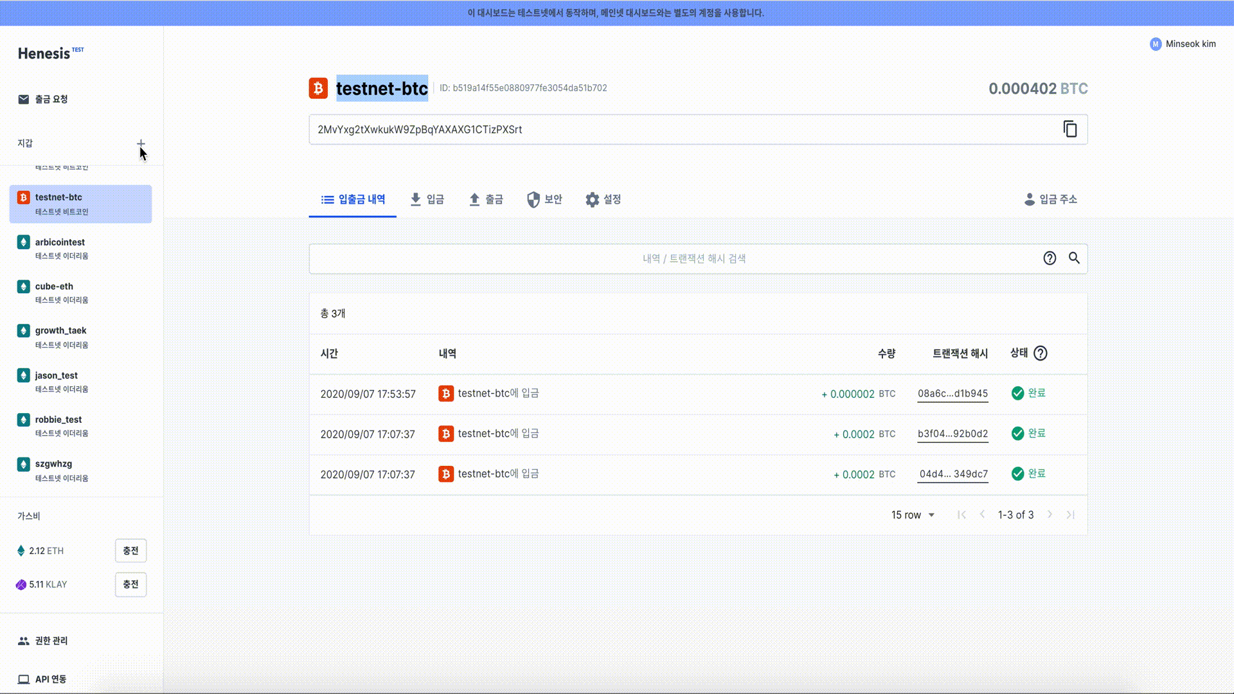The height and width of the screenshot is (694, 1234).
Task: Click the 1-3 of 3 pagination text
Action: [1016, 515]
